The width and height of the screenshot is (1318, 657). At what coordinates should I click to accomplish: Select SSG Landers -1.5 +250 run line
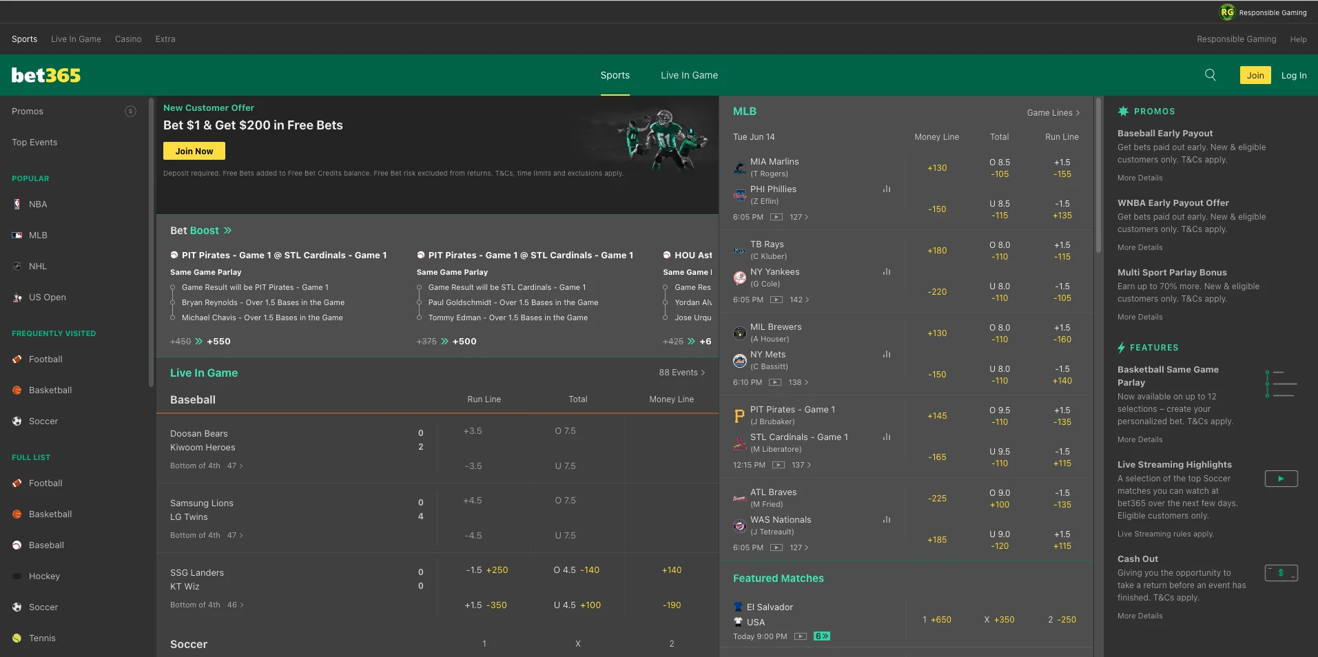click(486, 570)
